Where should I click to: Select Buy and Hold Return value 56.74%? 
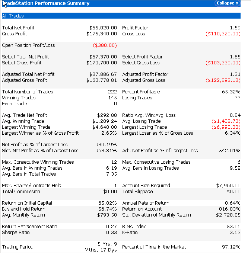[108, 209]
